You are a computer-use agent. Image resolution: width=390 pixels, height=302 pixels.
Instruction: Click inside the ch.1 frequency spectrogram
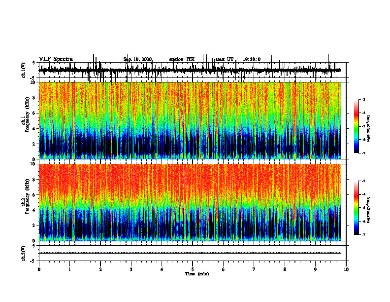pos(190,120)
